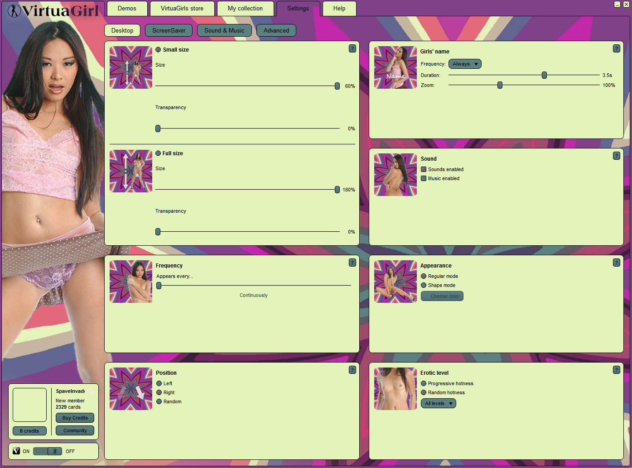The height and width of the screenshot is (468, 632).
Task: Click the help icon in the Small size panel
Action: (x=352, y=48)
